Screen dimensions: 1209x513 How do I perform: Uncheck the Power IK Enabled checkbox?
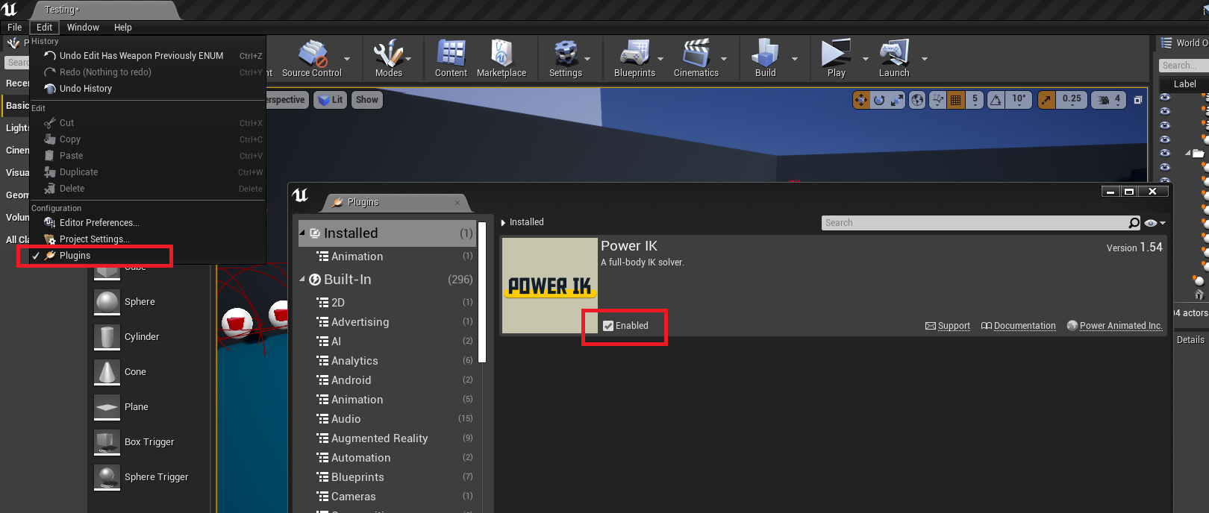(x=608, y=326)
